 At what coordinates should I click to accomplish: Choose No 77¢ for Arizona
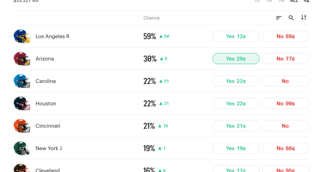(286, 59)
